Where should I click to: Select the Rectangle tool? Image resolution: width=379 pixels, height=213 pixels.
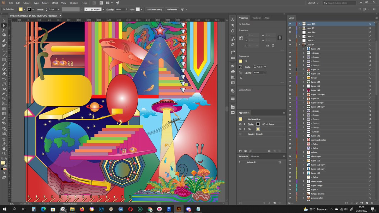[4, 59]
